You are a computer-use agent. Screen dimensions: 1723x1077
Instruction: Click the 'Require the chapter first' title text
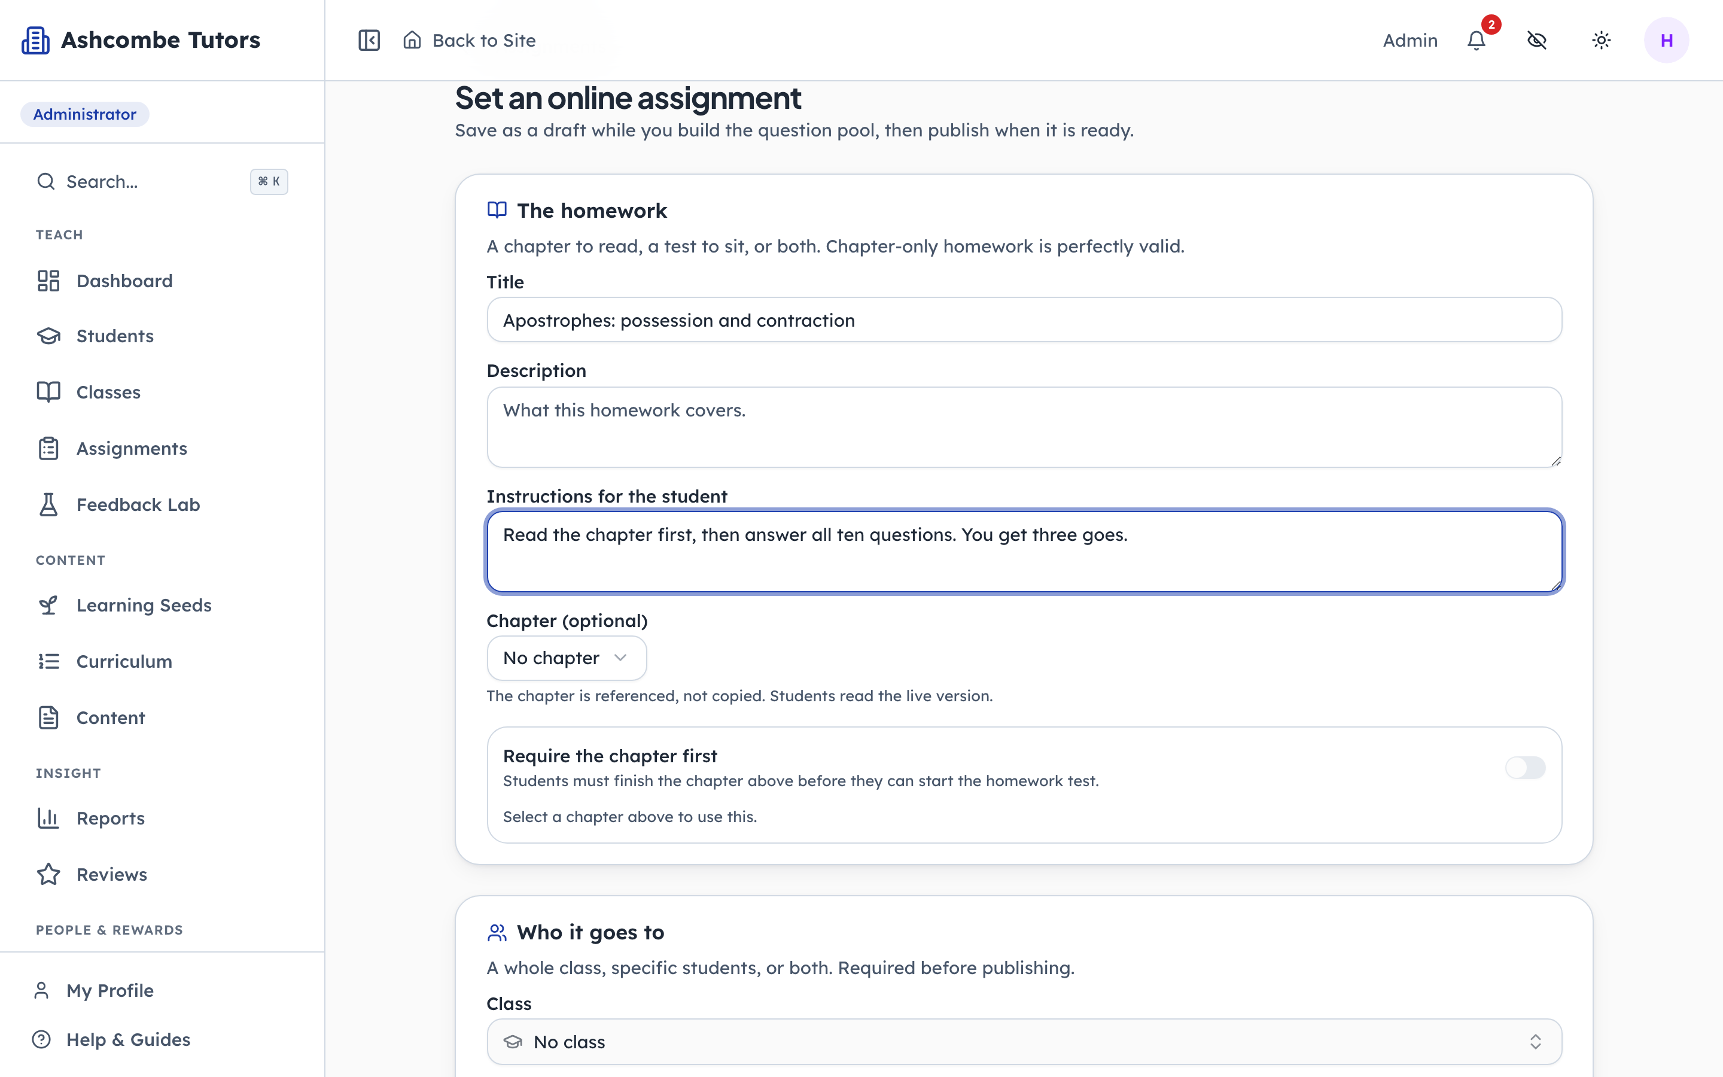coord(610,755)
